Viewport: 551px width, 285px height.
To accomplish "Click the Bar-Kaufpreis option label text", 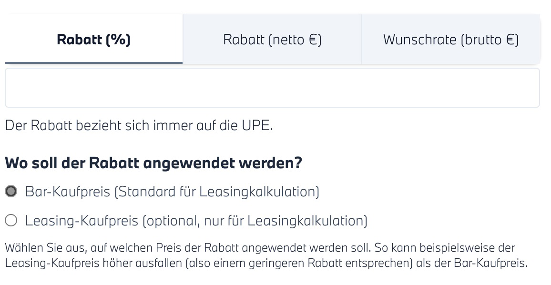I will click(x=68, y=192).
